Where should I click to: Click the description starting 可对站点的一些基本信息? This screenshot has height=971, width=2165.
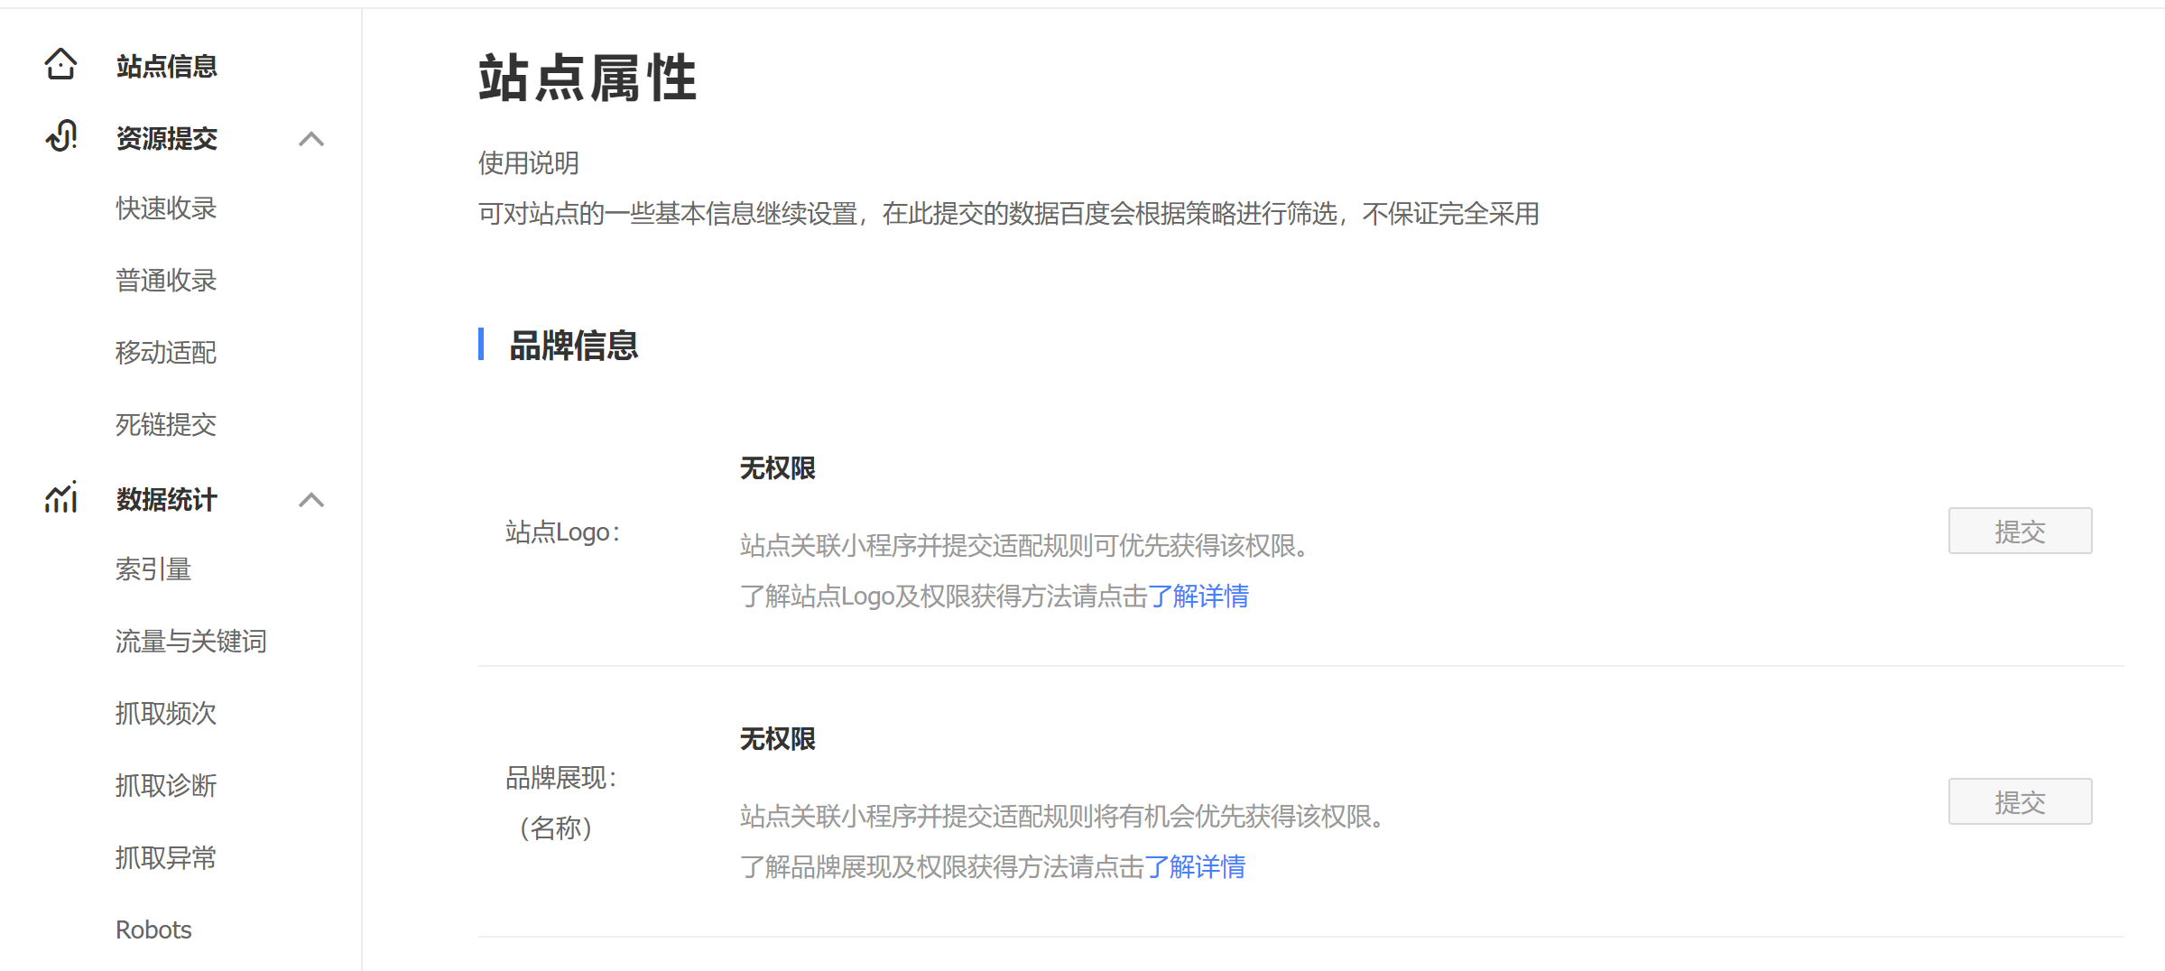(1009, 214)
